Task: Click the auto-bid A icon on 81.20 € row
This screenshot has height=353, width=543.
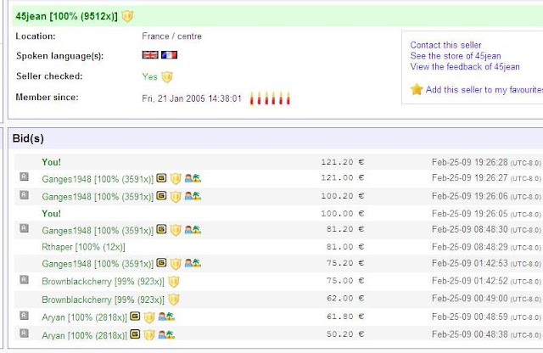Action: (x=24, y=228)
